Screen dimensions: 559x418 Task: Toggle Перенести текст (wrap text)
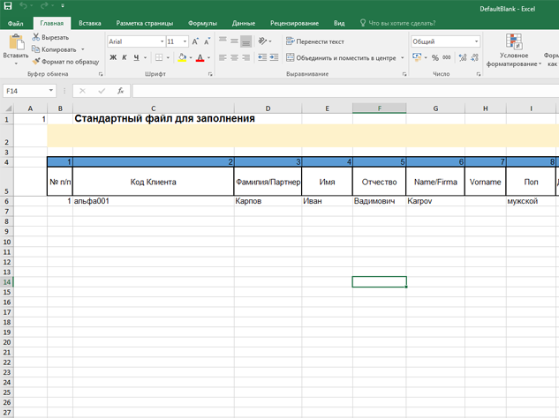pos(315,41)
